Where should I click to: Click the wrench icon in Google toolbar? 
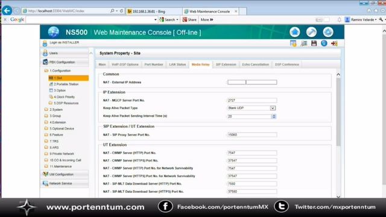click(381, 19)
